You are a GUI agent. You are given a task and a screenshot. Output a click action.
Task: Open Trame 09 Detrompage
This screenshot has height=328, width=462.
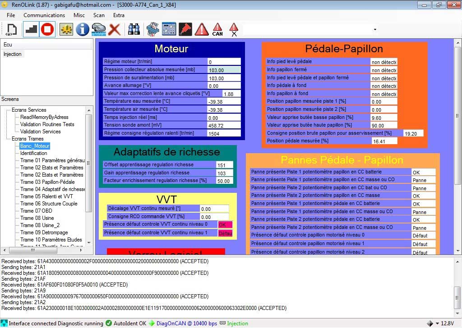click(44, 232)
